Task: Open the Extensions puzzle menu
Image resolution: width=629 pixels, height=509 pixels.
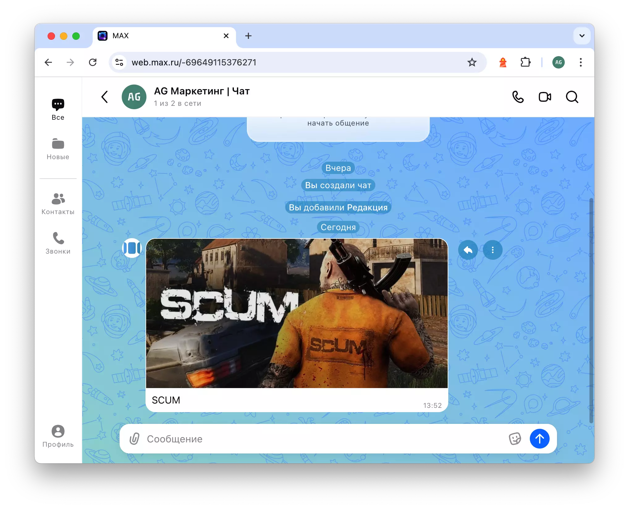Action: pyautogui.click(x=525, y=62)
